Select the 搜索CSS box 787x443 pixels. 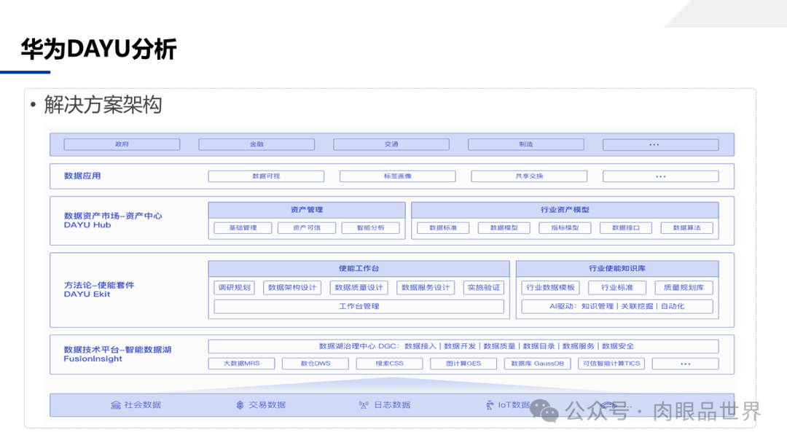point(389,364)
